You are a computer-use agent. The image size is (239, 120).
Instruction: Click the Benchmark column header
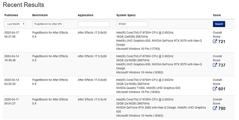tap(40, 15)
